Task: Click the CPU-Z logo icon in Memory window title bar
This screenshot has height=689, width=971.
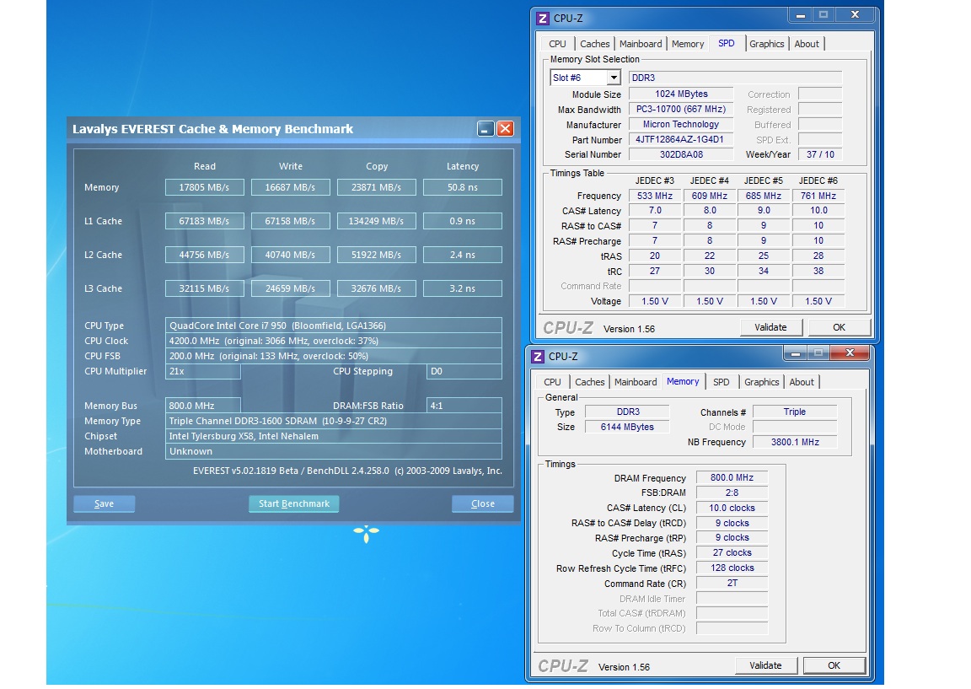Action: tap(538, 357)
